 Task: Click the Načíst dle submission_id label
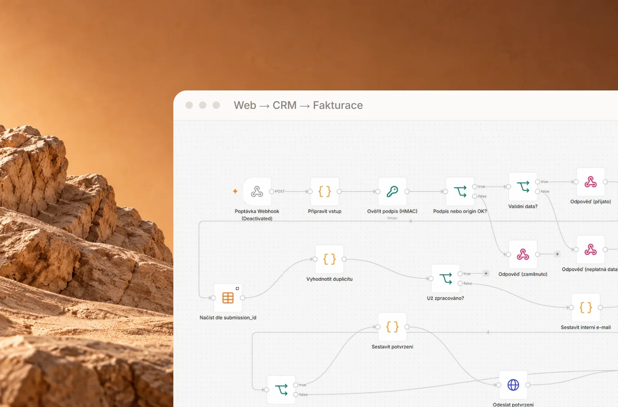point(228,318)
